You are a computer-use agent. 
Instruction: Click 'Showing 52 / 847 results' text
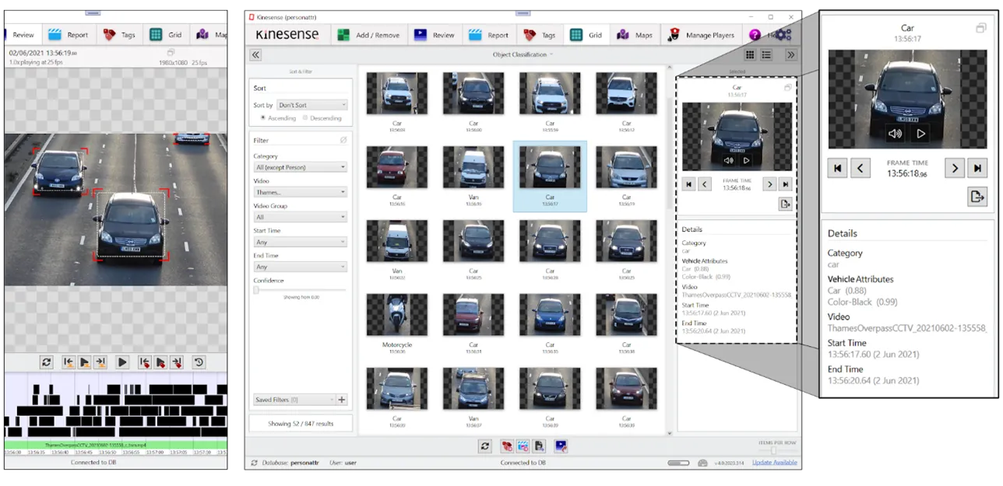(x=300, y=424)
